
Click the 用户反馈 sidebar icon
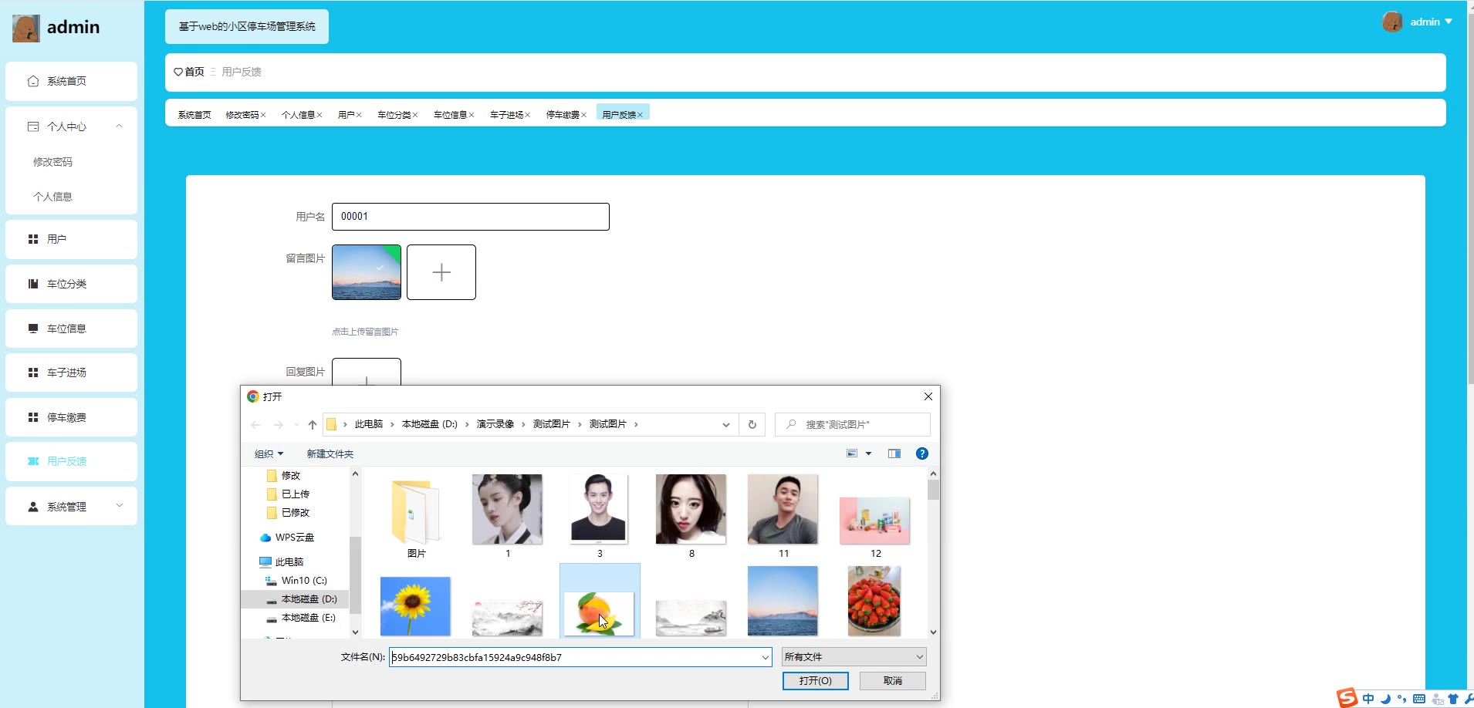point(33,461)
